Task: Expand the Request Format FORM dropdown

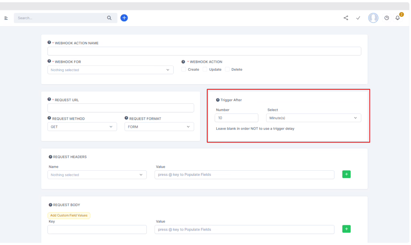Action: click(x=159, y=127)
